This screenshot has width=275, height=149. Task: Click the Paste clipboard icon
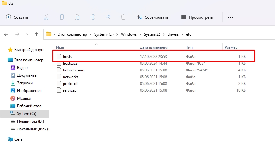click(77, 17)
